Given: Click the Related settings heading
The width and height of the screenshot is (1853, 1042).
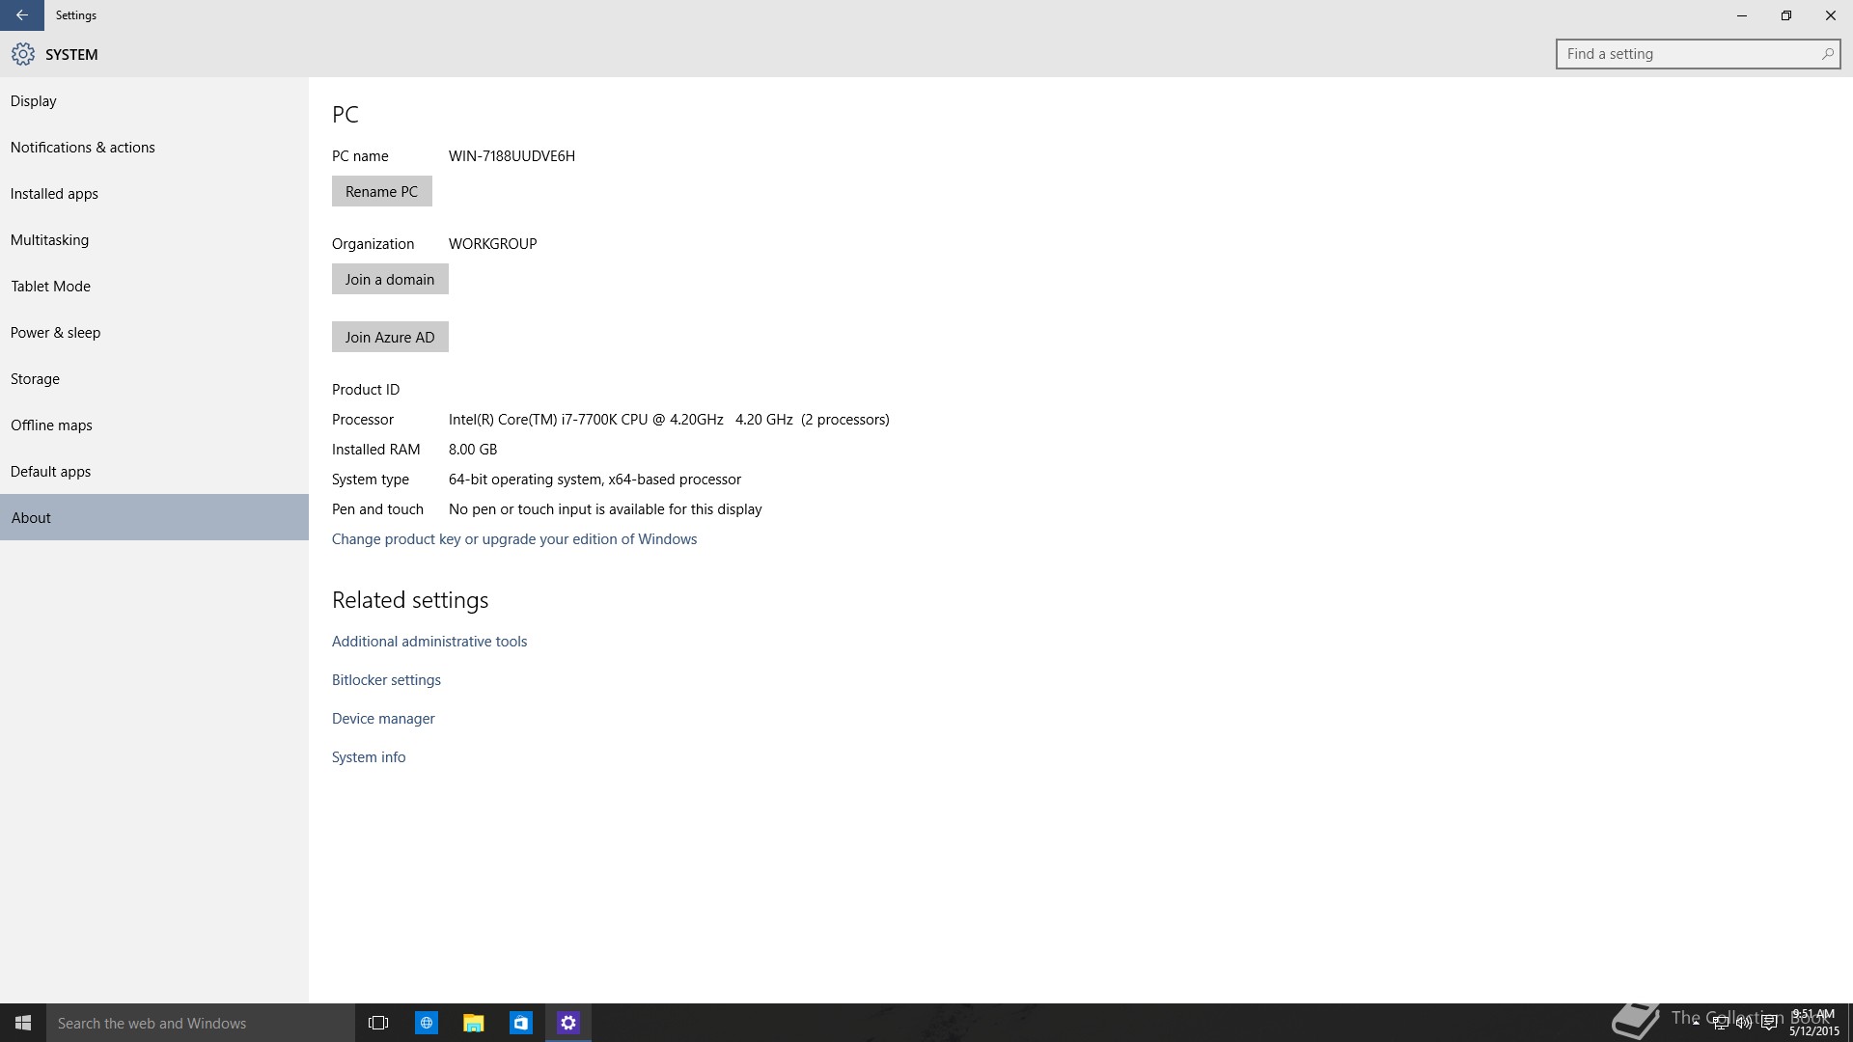Looking at the screenshot, I should 410,599.
